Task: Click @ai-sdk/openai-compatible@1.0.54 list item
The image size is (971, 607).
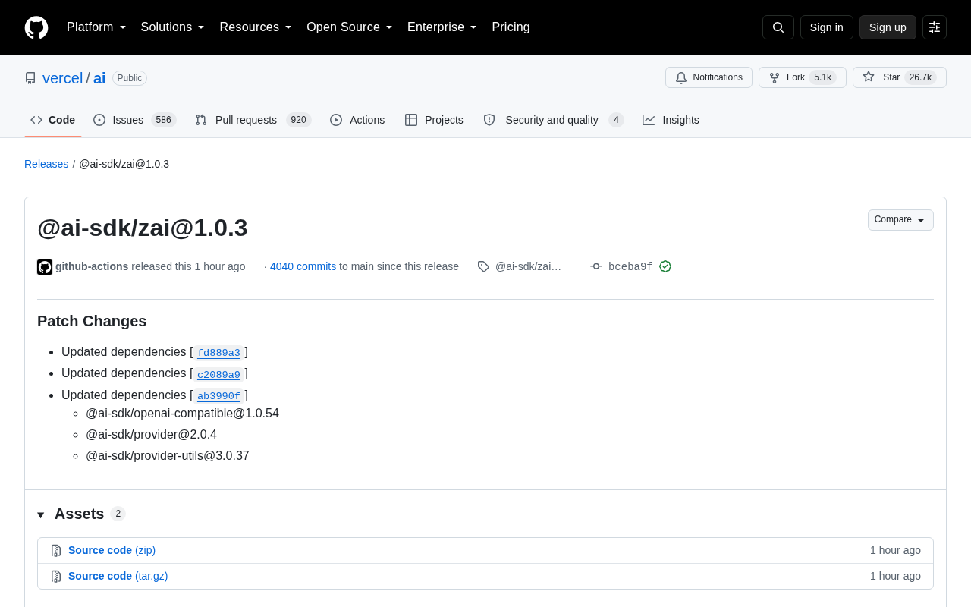Action: [x=182, y=414]
